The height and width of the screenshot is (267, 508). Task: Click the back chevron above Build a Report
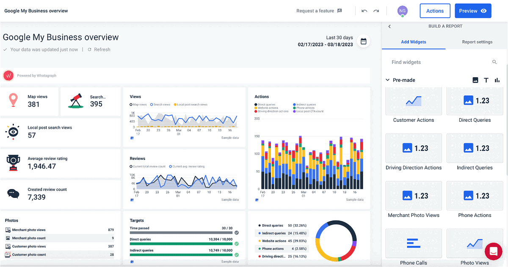[x=389, y=26]
